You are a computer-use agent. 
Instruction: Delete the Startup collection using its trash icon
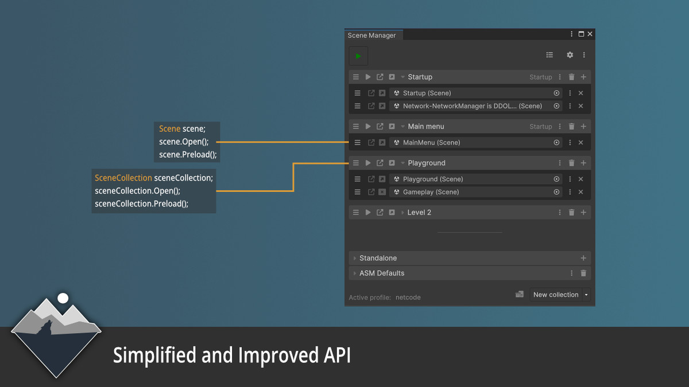coord(571,77)
